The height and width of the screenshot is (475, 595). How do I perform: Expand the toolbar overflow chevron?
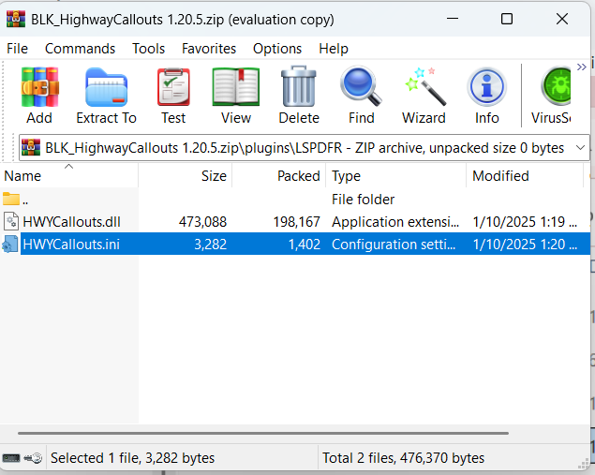(x=581, y=67)
